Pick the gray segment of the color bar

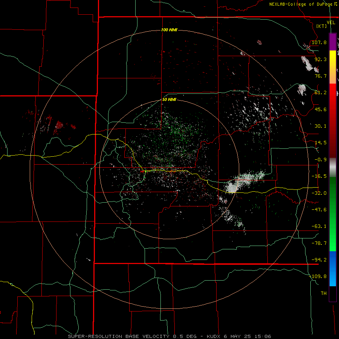click(333, 168)
